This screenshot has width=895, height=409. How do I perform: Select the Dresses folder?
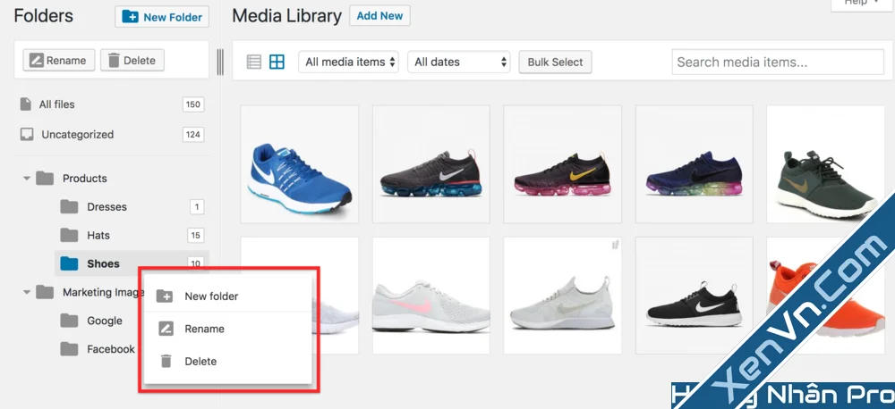[x=107, y=207]
